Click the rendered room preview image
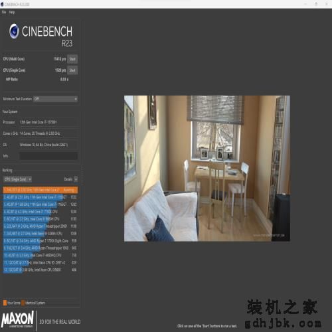Viewport: 332px width, 332px height. pyautogui.click(x=207, y=169)
